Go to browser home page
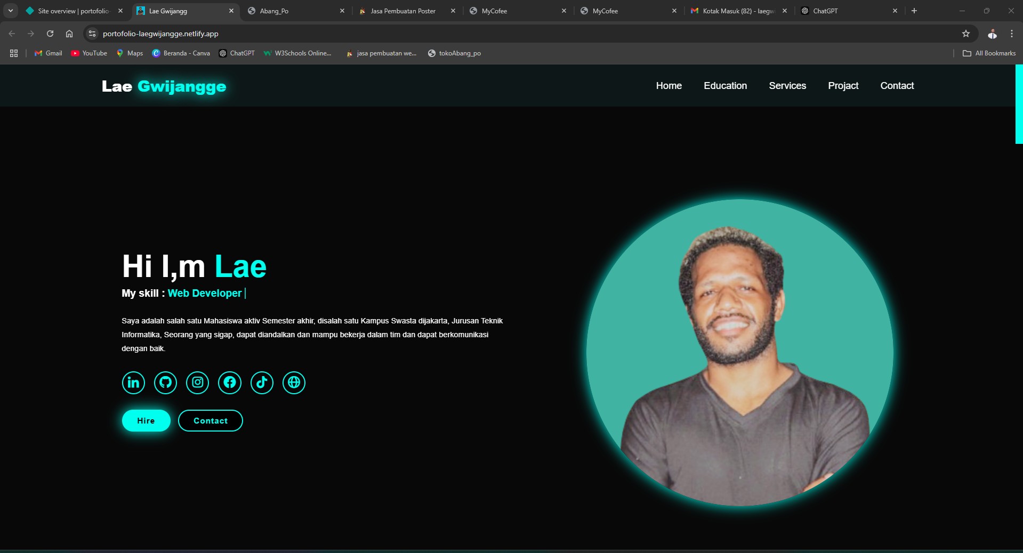Image resolution: width=1023 pixels, height=553 pixels. (x=69, y=34)
